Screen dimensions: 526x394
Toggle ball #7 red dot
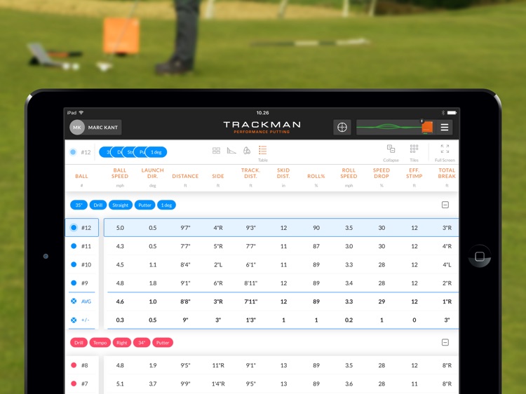click(x=74, y=383)
